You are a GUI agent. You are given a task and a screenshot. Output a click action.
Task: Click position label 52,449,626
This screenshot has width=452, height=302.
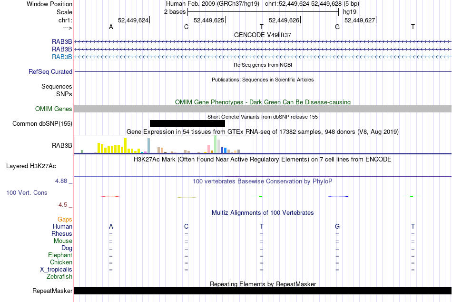tap(284, 20)
